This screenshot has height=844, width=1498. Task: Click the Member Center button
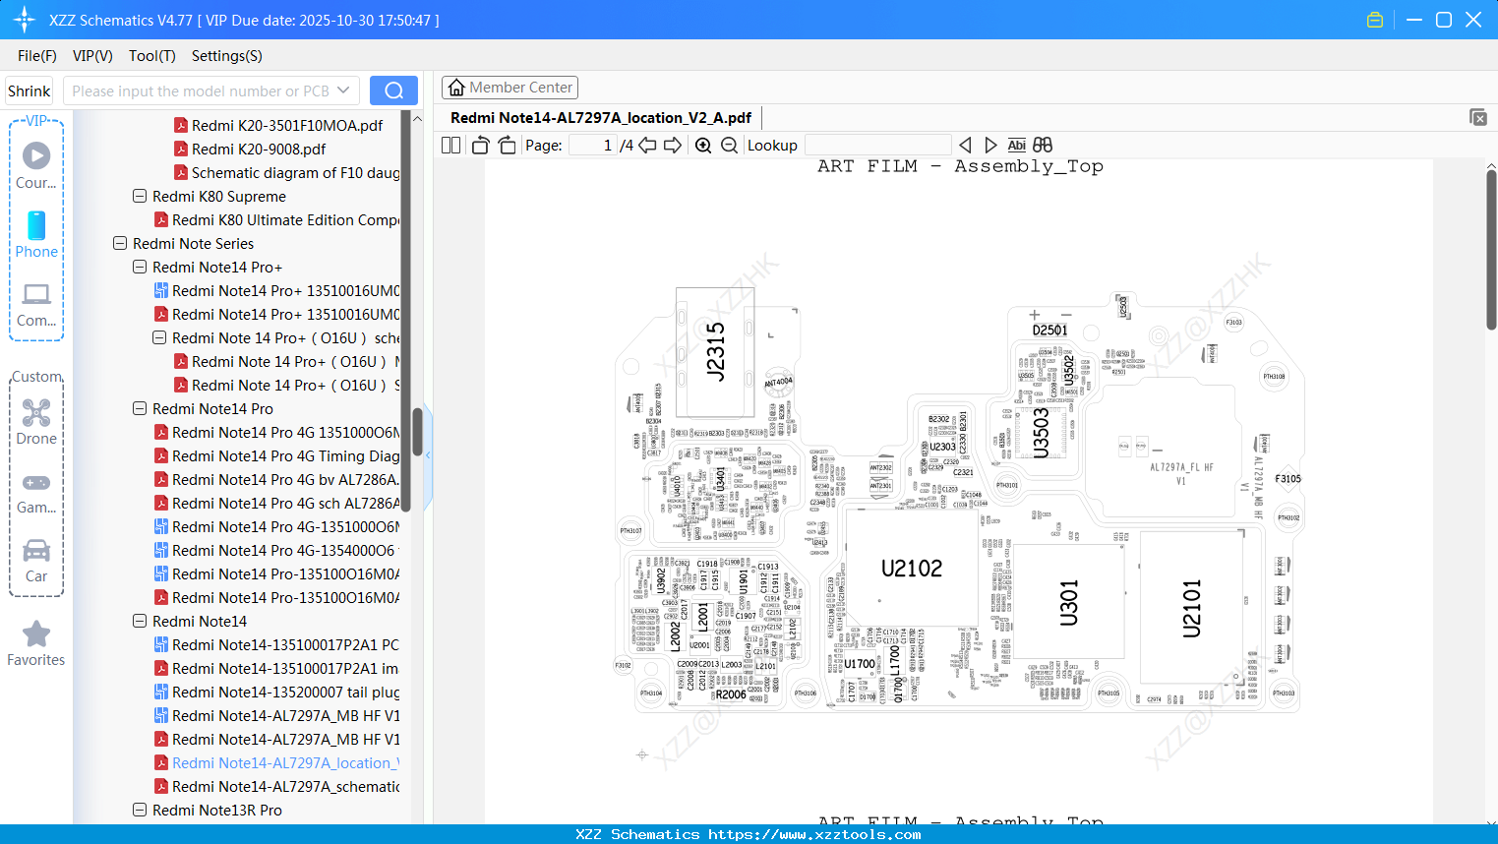(509, 87)
